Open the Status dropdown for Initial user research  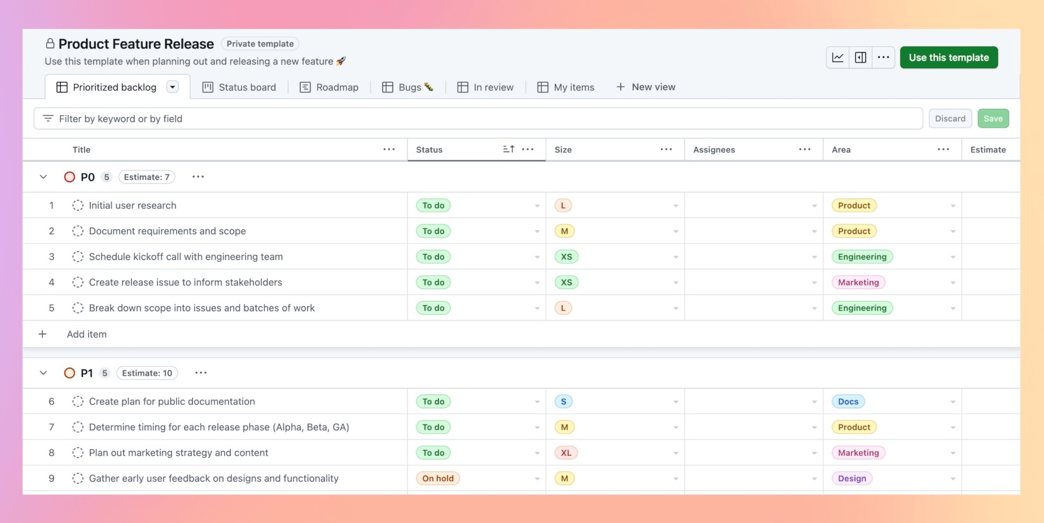(536, 205)
